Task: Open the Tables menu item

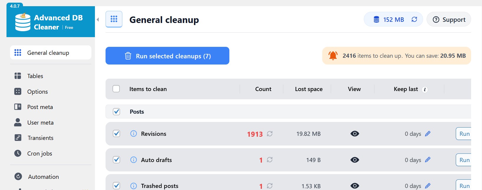Action: pyautogui.click(x=35, y=76)
